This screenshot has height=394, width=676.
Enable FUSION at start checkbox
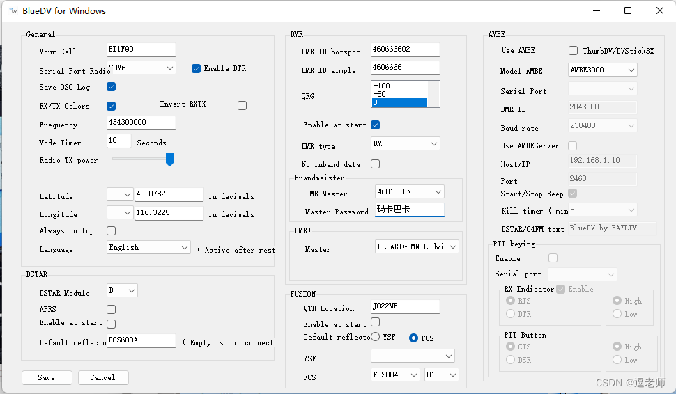click(376, 322)
